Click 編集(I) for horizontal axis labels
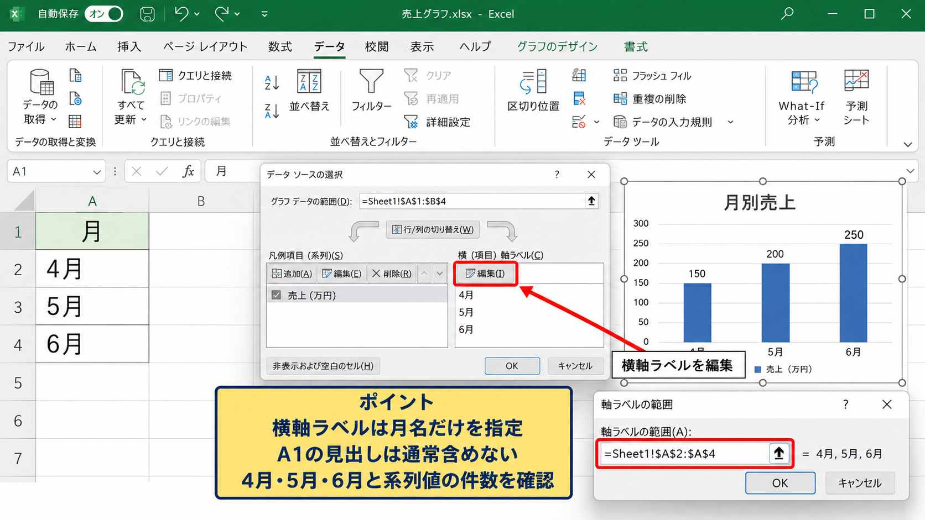 point(485,274)
